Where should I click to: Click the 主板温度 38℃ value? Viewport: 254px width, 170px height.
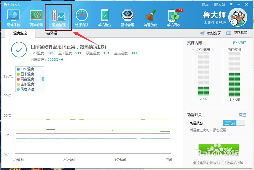coord(135,53)
